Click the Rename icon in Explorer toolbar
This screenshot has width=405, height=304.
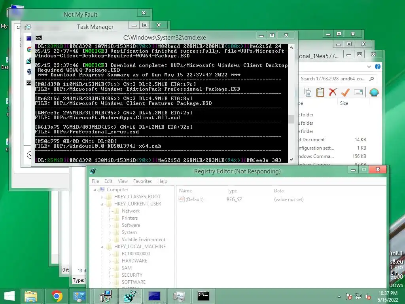point(358,92)
